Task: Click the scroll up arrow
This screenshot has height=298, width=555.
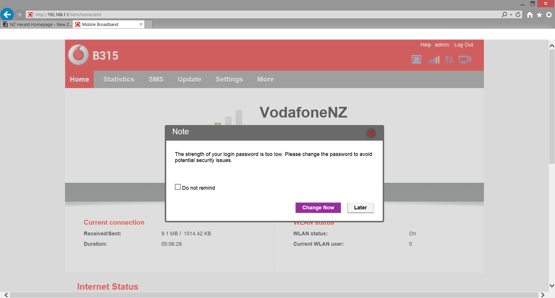Action: click(x=552, y=46)
